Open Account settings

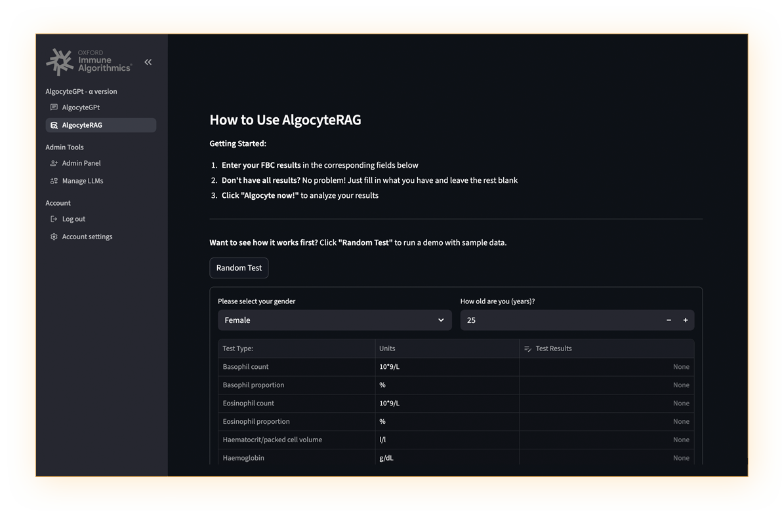101,237
